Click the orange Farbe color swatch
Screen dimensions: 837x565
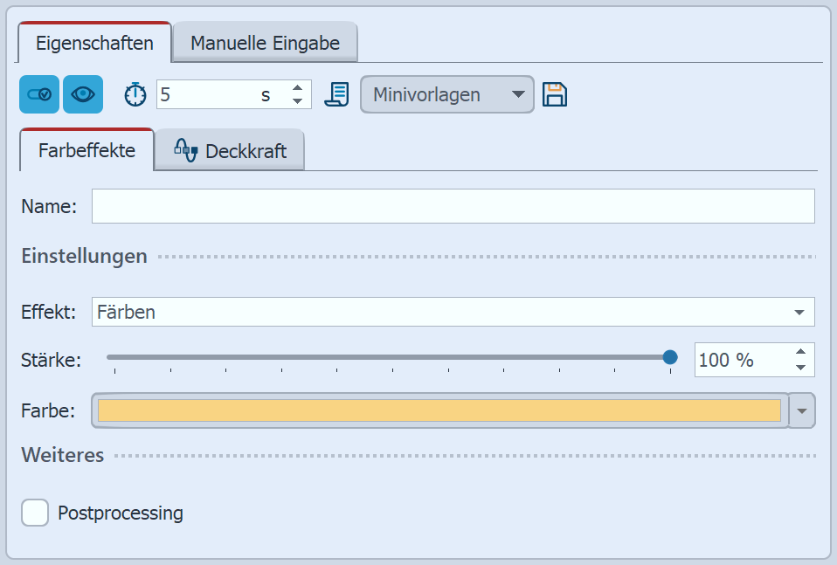(439, 410)
